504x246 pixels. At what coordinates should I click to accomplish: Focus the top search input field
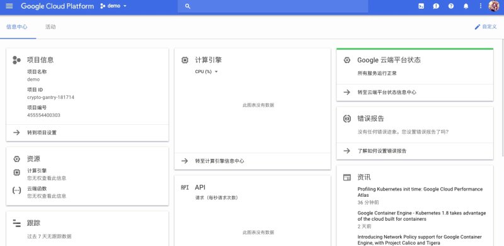tap(273, 6)
